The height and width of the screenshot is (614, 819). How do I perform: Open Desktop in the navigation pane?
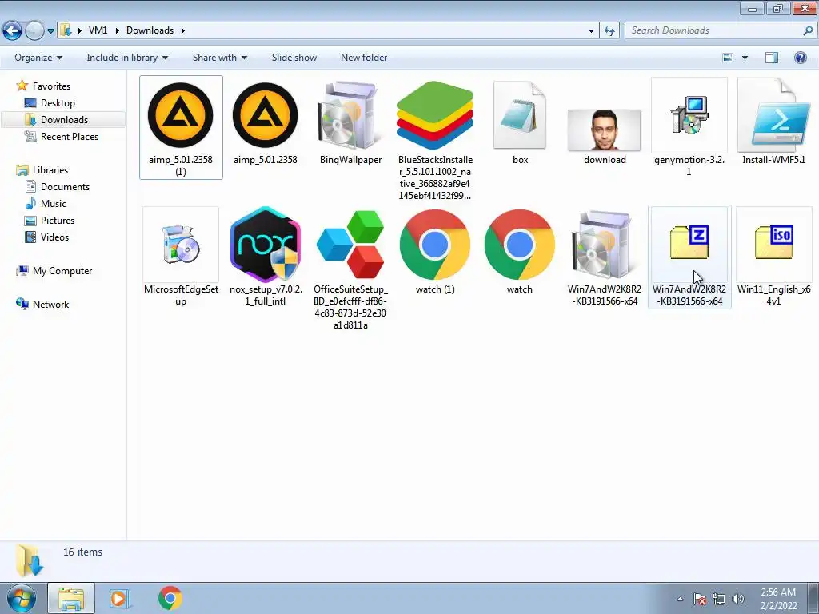[58, 103]
